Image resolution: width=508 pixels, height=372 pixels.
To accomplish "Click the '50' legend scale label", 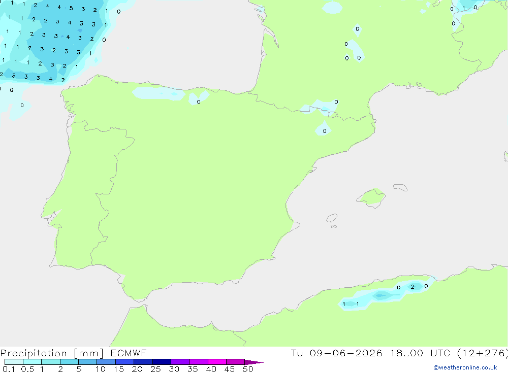I will point(248,369).
